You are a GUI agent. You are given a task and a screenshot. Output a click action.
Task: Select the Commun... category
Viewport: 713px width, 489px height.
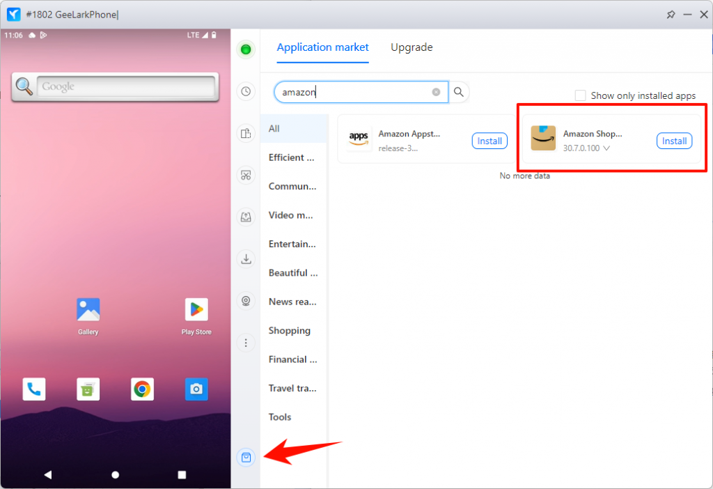click(x=294, y=187)
